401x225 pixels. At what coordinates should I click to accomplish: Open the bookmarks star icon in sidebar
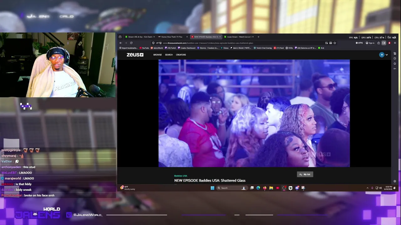pyautogui.click(x=395, y=63)
